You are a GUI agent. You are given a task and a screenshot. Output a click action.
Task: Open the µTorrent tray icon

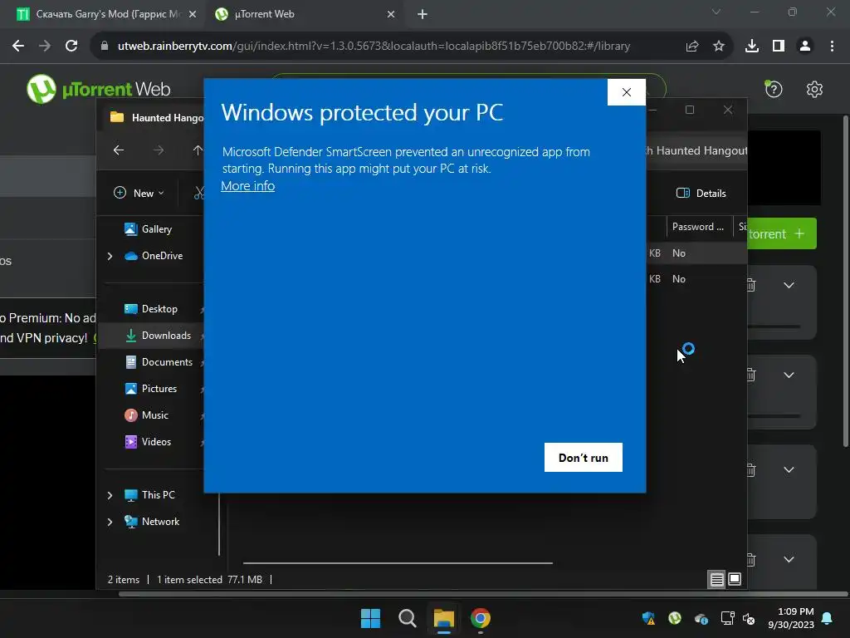point(674,618)
